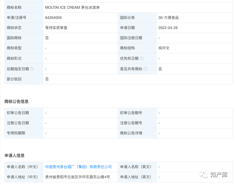Select the registration number 64264059
The image size is (235, 185).
53,18
